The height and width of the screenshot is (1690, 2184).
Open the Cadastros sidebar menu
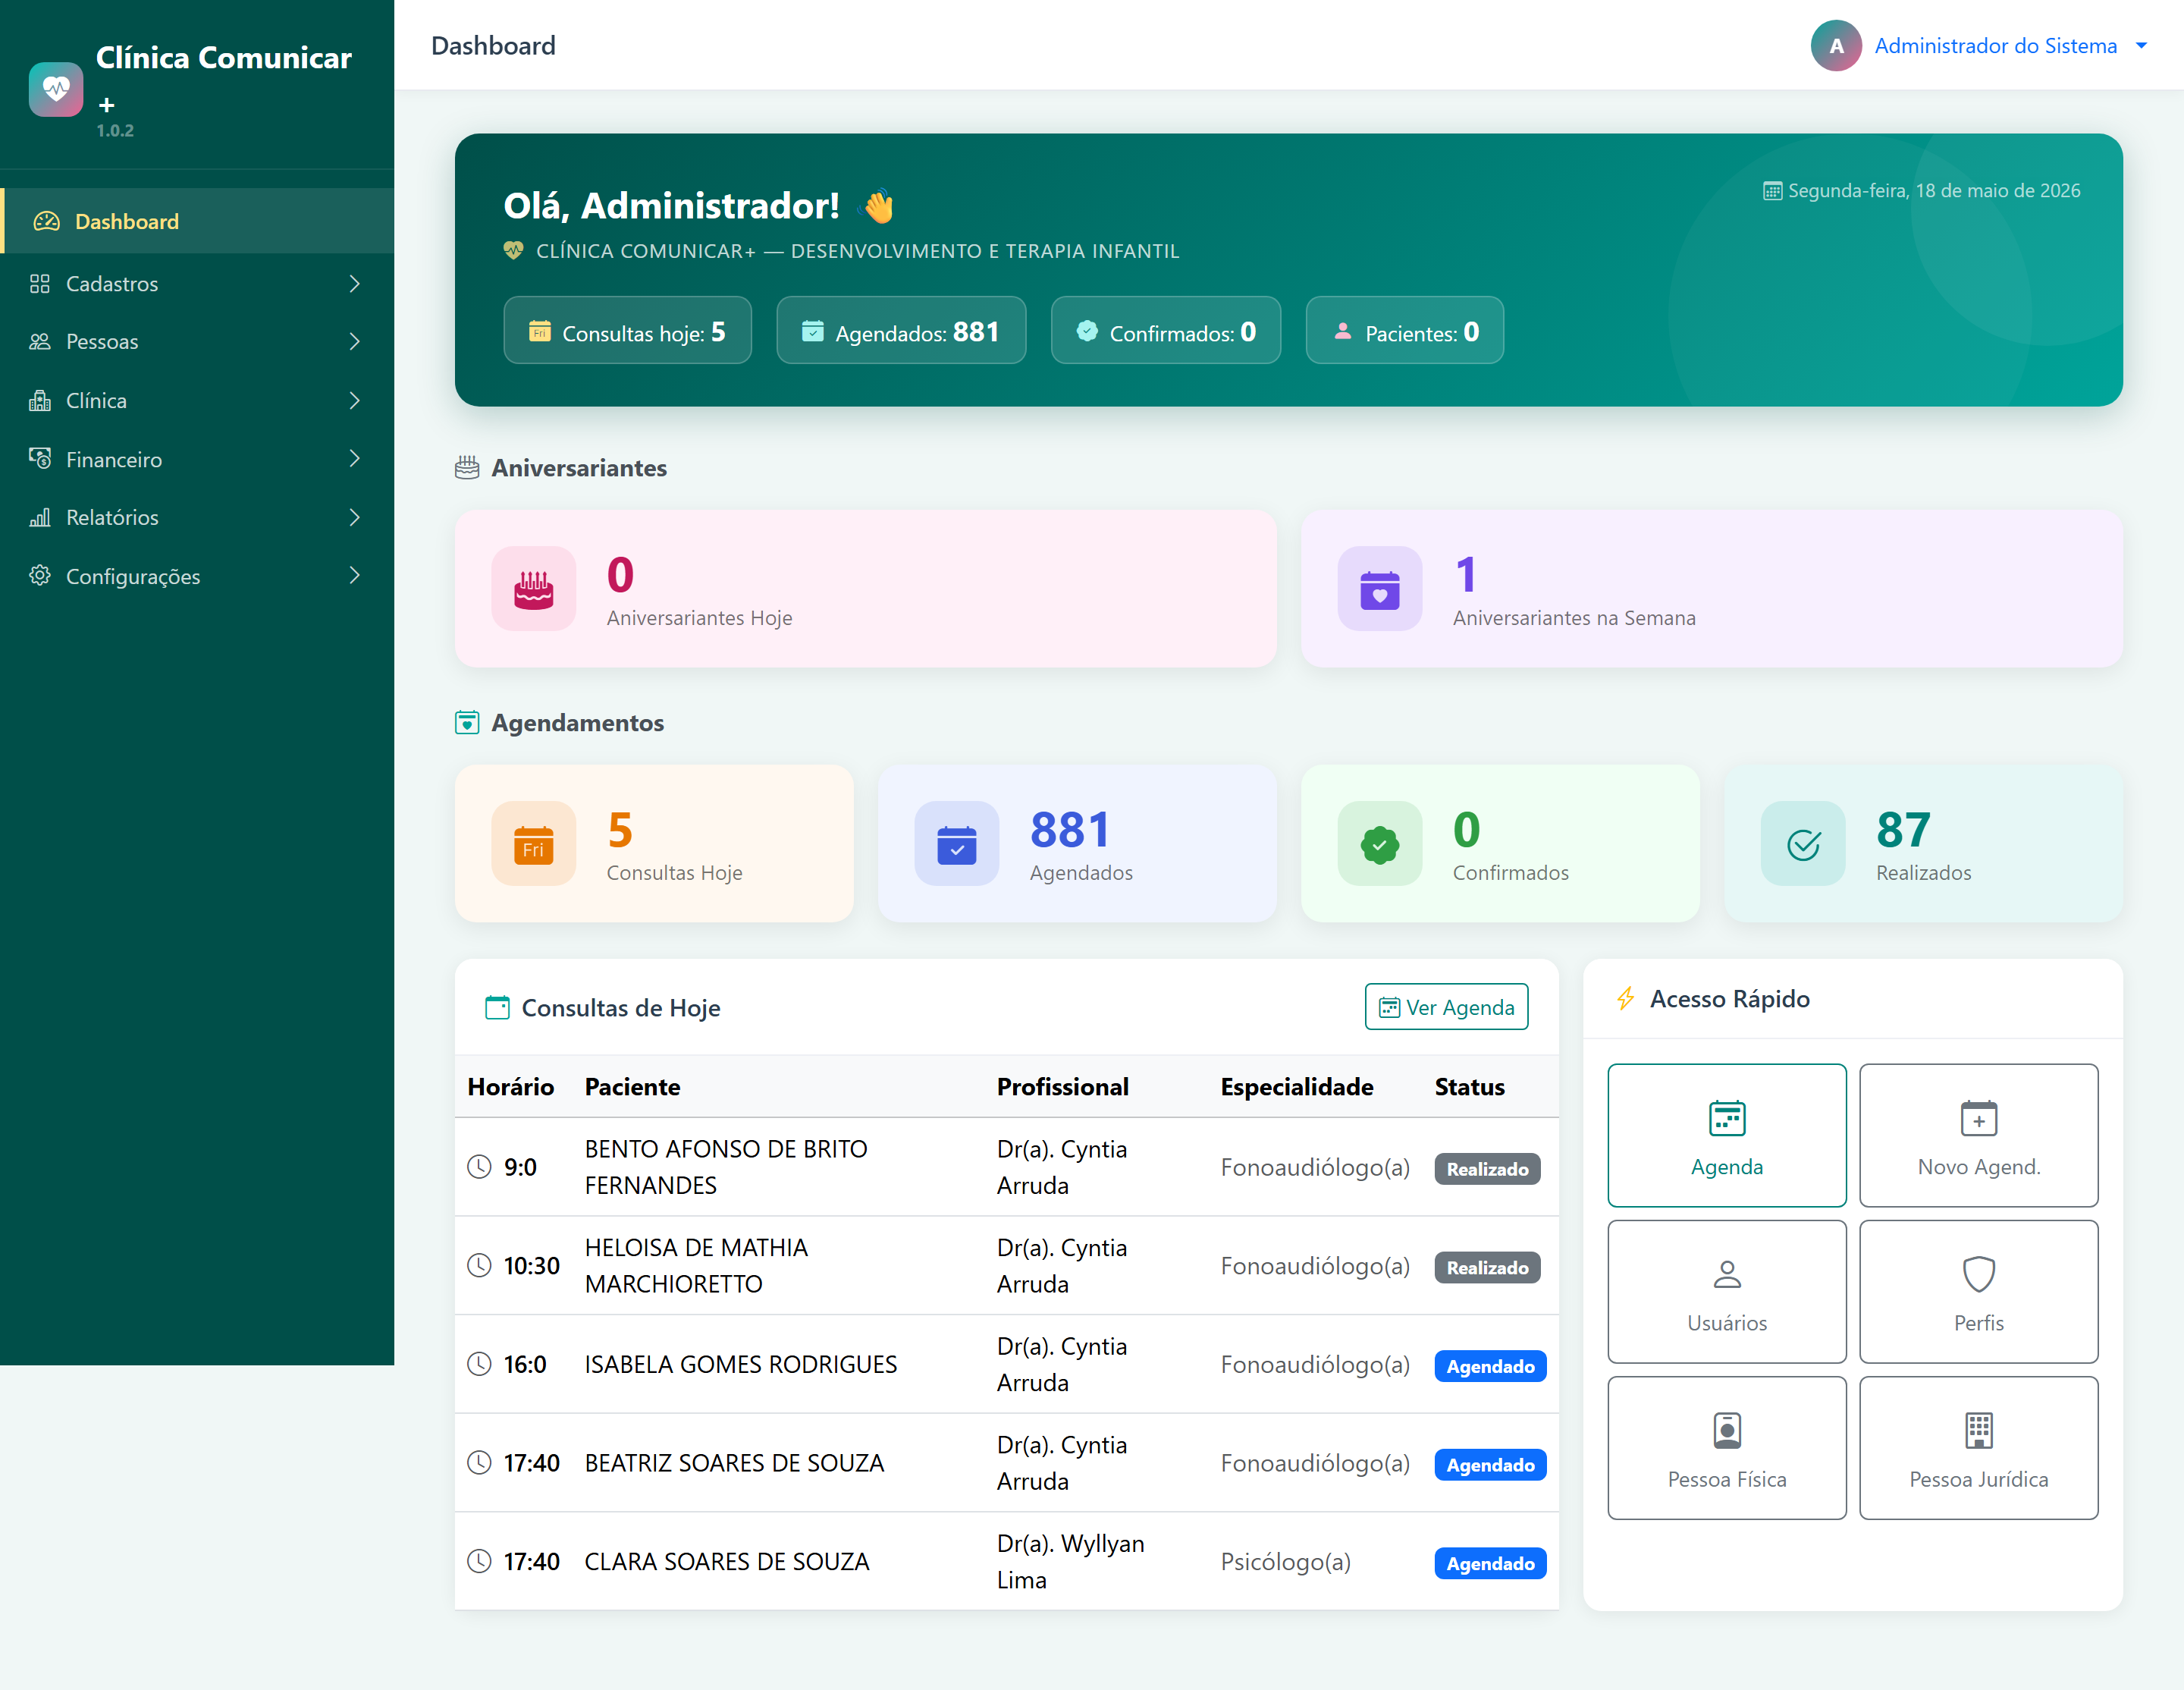click(x=197, y=284)
